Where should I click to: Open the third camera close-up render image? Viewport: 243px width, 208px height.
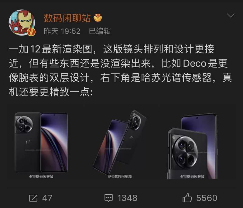[x=197, y=142]
